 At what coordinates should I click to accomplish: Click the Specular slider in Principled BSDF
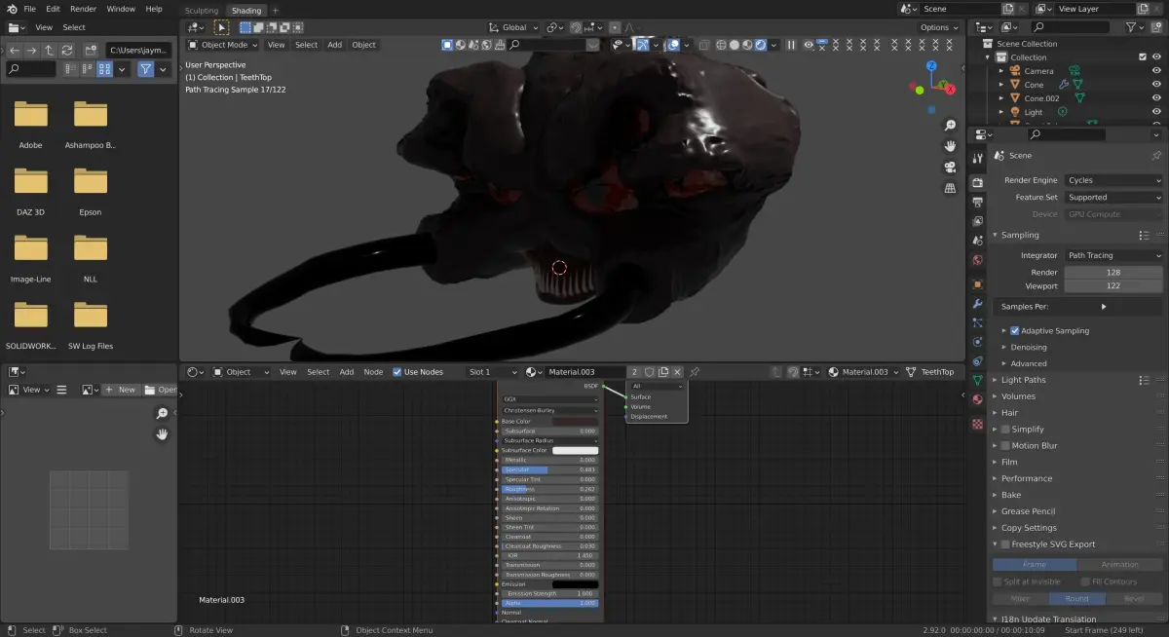[550, 469]
